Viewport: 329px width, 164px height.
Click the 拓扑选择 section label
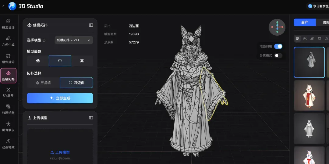(x=34, y=73)
